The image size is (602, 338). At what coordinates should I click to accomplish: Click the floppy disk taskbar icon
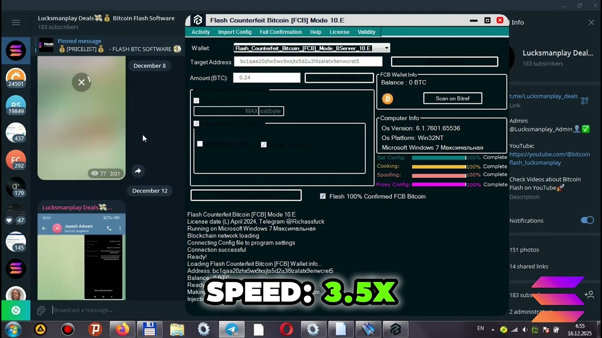[x=150, y=330]
